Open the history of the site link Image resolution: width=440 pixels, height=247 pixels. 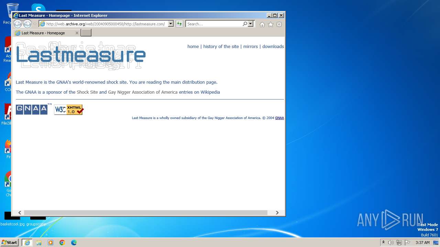pyautogui.click(x=221, y=46)
